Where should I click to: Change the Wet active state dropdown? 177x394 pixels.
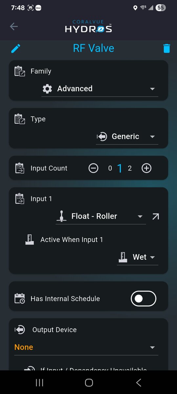pos(138,257)
